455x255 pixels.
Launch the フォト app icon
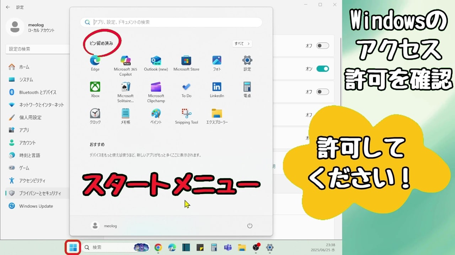217,63
